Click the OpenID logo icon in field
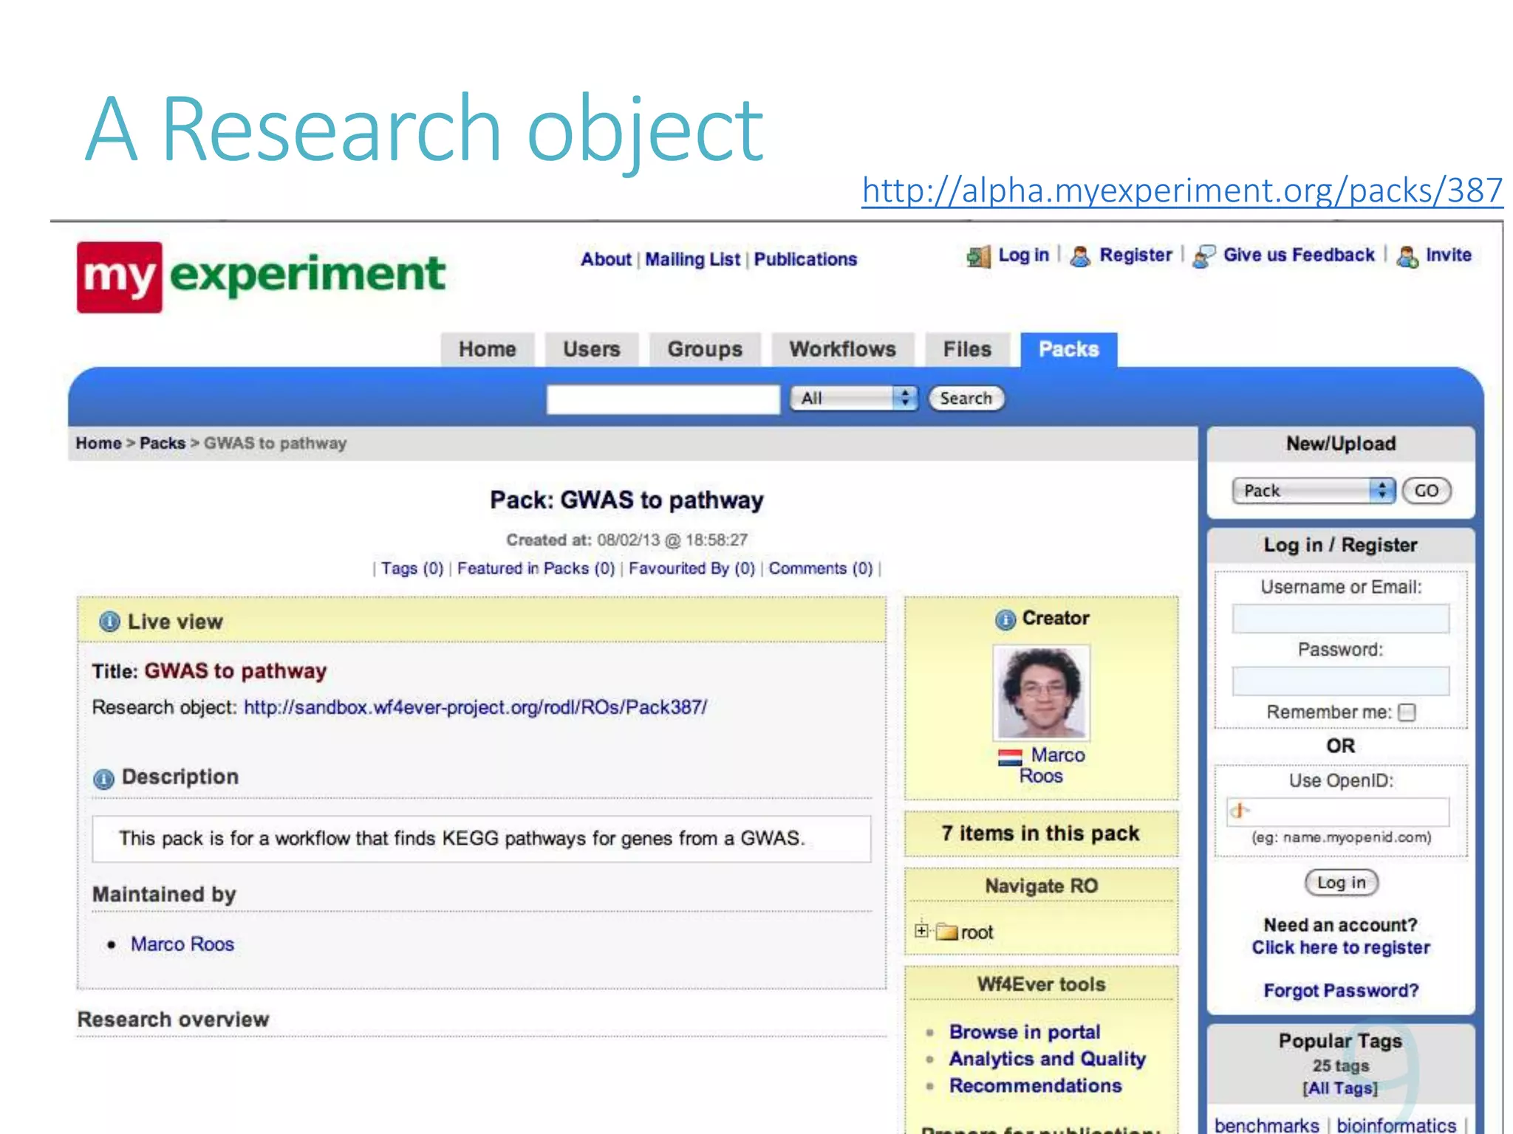The height and width of the screenshot is (1134, 1513). (x=1239, y=811)
